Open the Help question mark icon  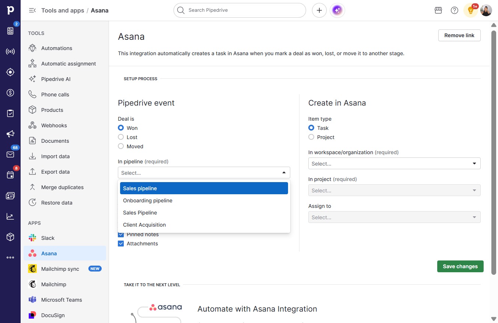[455, 10]
